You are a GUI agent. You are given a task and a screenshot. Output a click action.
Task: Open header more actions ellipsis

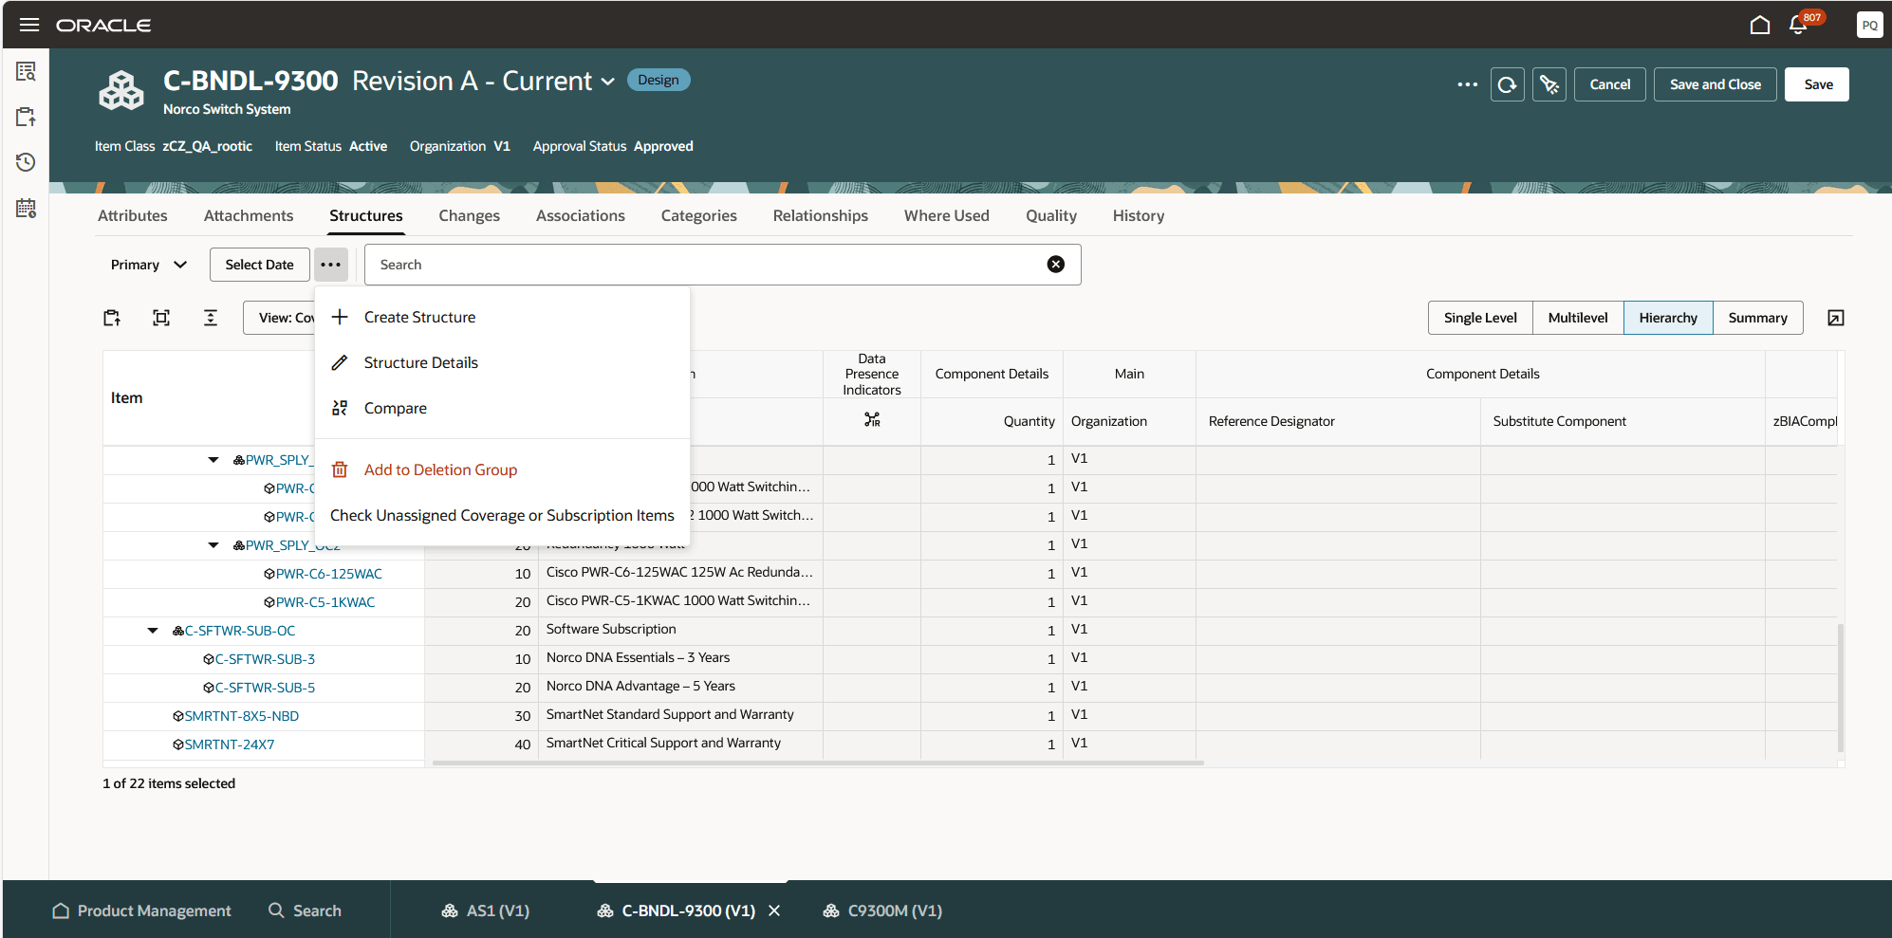pyautogui.click(x=1467, y=84)
